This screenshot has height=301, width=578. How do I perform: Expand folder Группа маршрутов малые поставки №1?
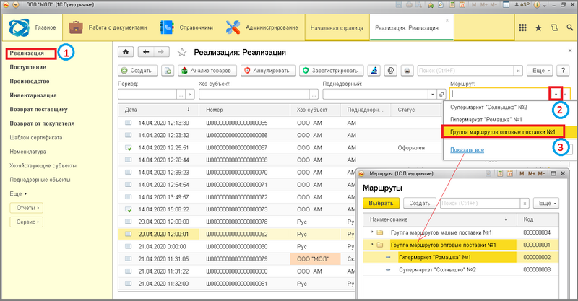(372, 232)
